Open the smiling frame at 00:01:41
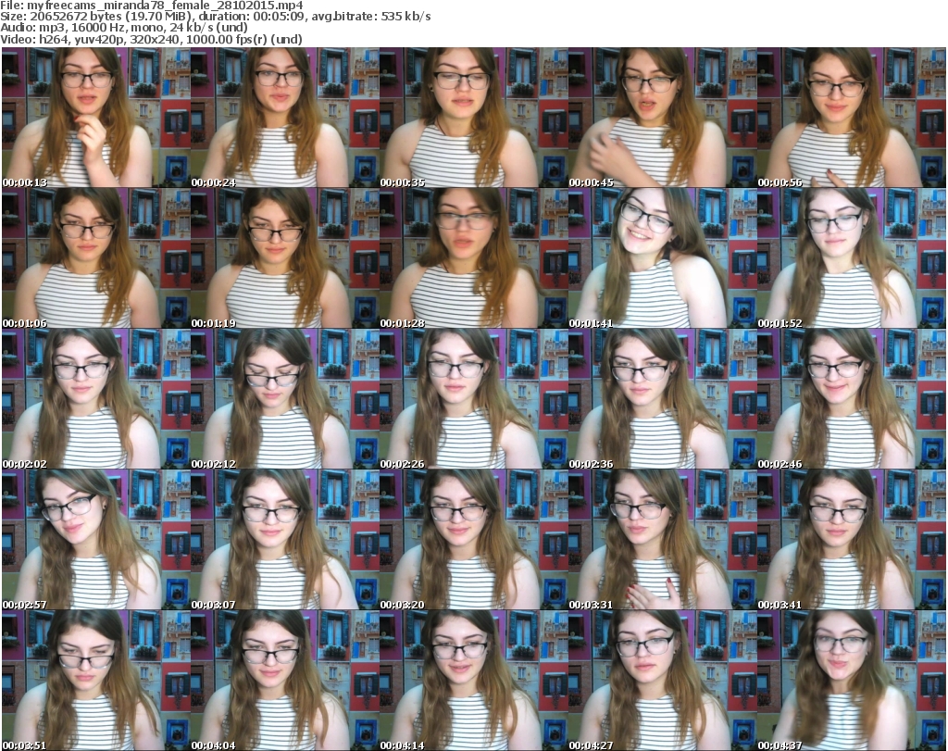This screenshot has width=948, height=751. (x=662, y=258)
